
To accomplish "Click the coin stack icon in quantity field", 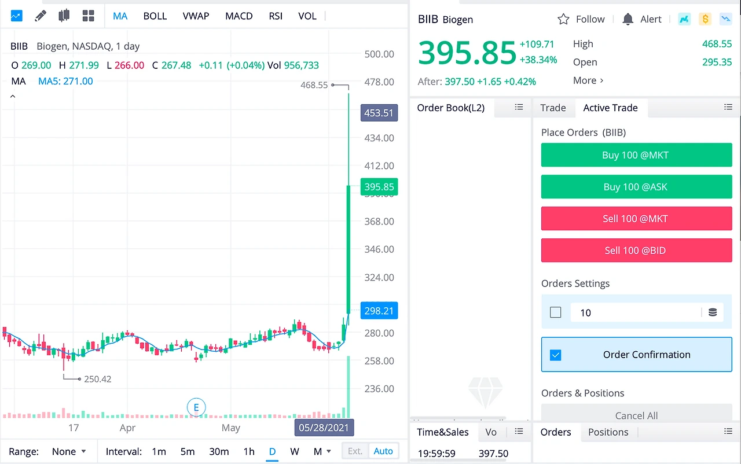I will [x=713, y=312].
